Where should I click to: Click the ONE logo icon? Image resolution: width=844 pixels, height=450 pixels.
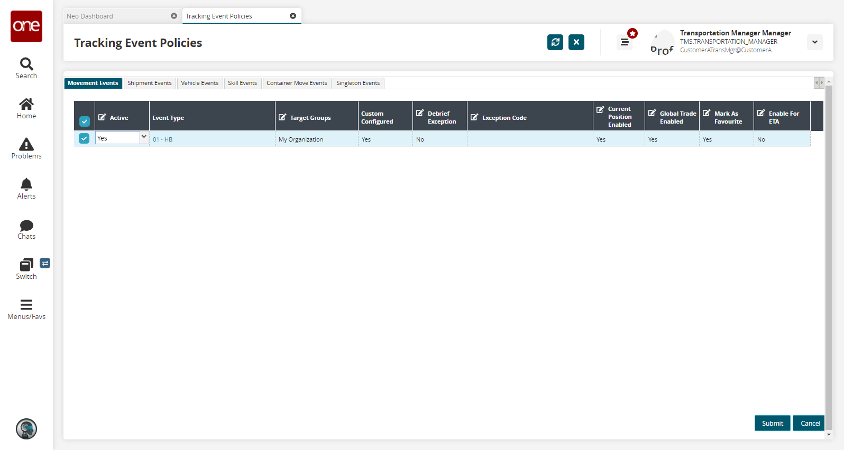[26, 26]
